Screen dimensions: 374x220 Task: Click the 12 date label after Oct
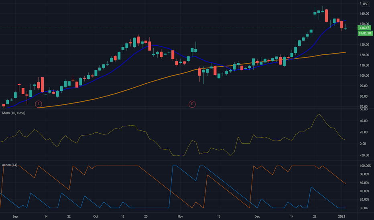[x=123, y=216]
